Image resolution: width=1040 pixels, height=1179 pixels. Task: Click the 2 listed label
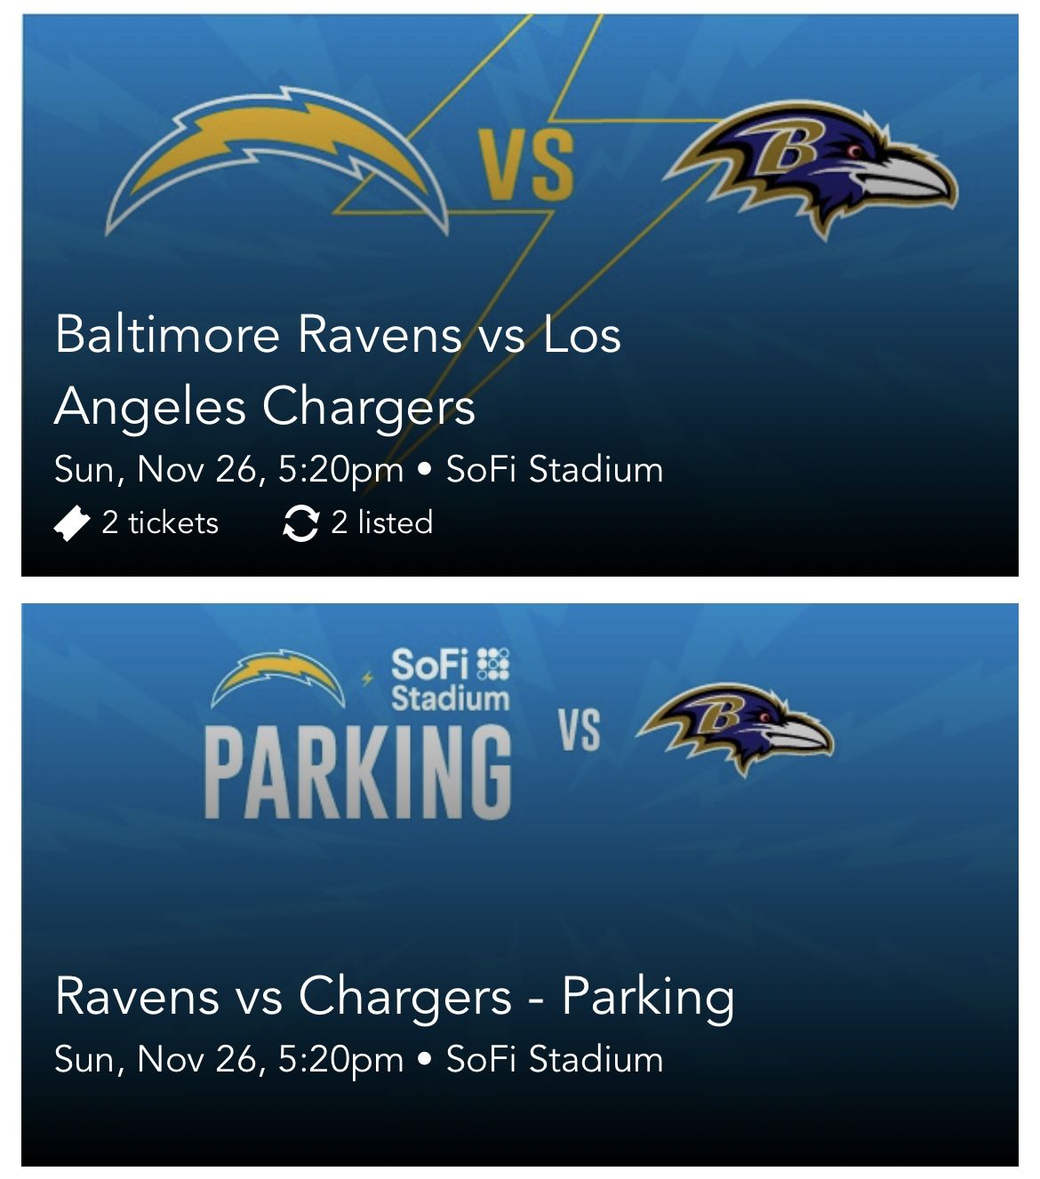pyautogui.click(x=382, y=522)
